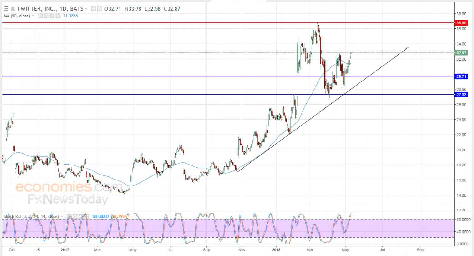The height and width of the screenshot is (256, 474).
Task: Click the blue 29.71 price label
Action: [x=461, y=76]
